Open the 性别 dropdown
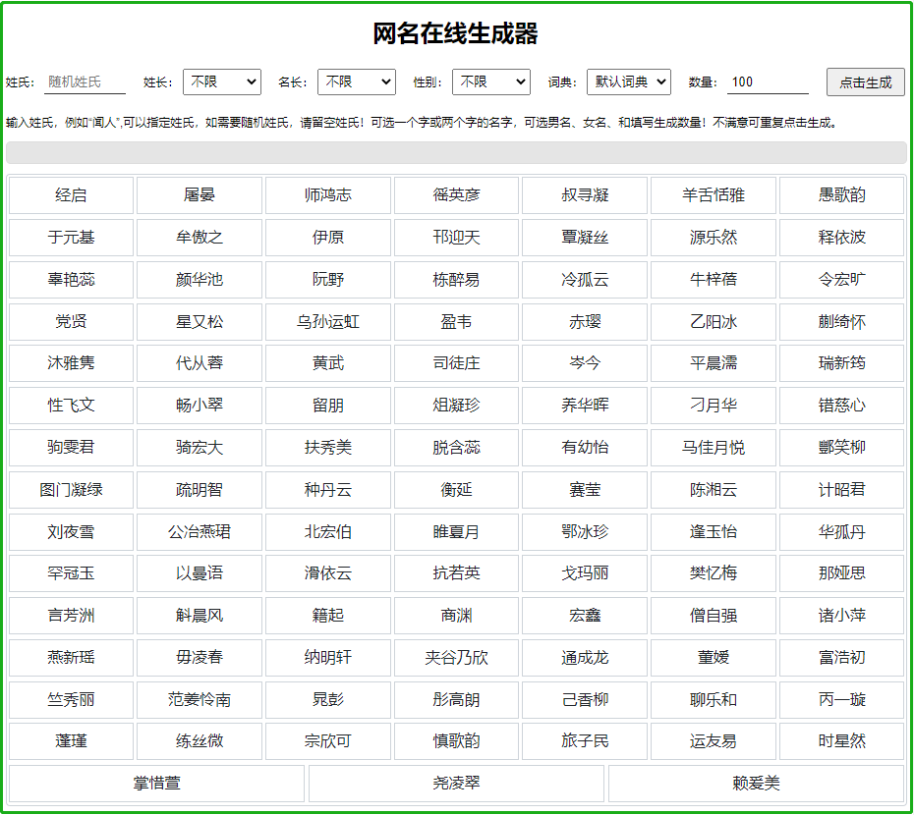Viewport: 914px width, 815px height. point(490,82)
